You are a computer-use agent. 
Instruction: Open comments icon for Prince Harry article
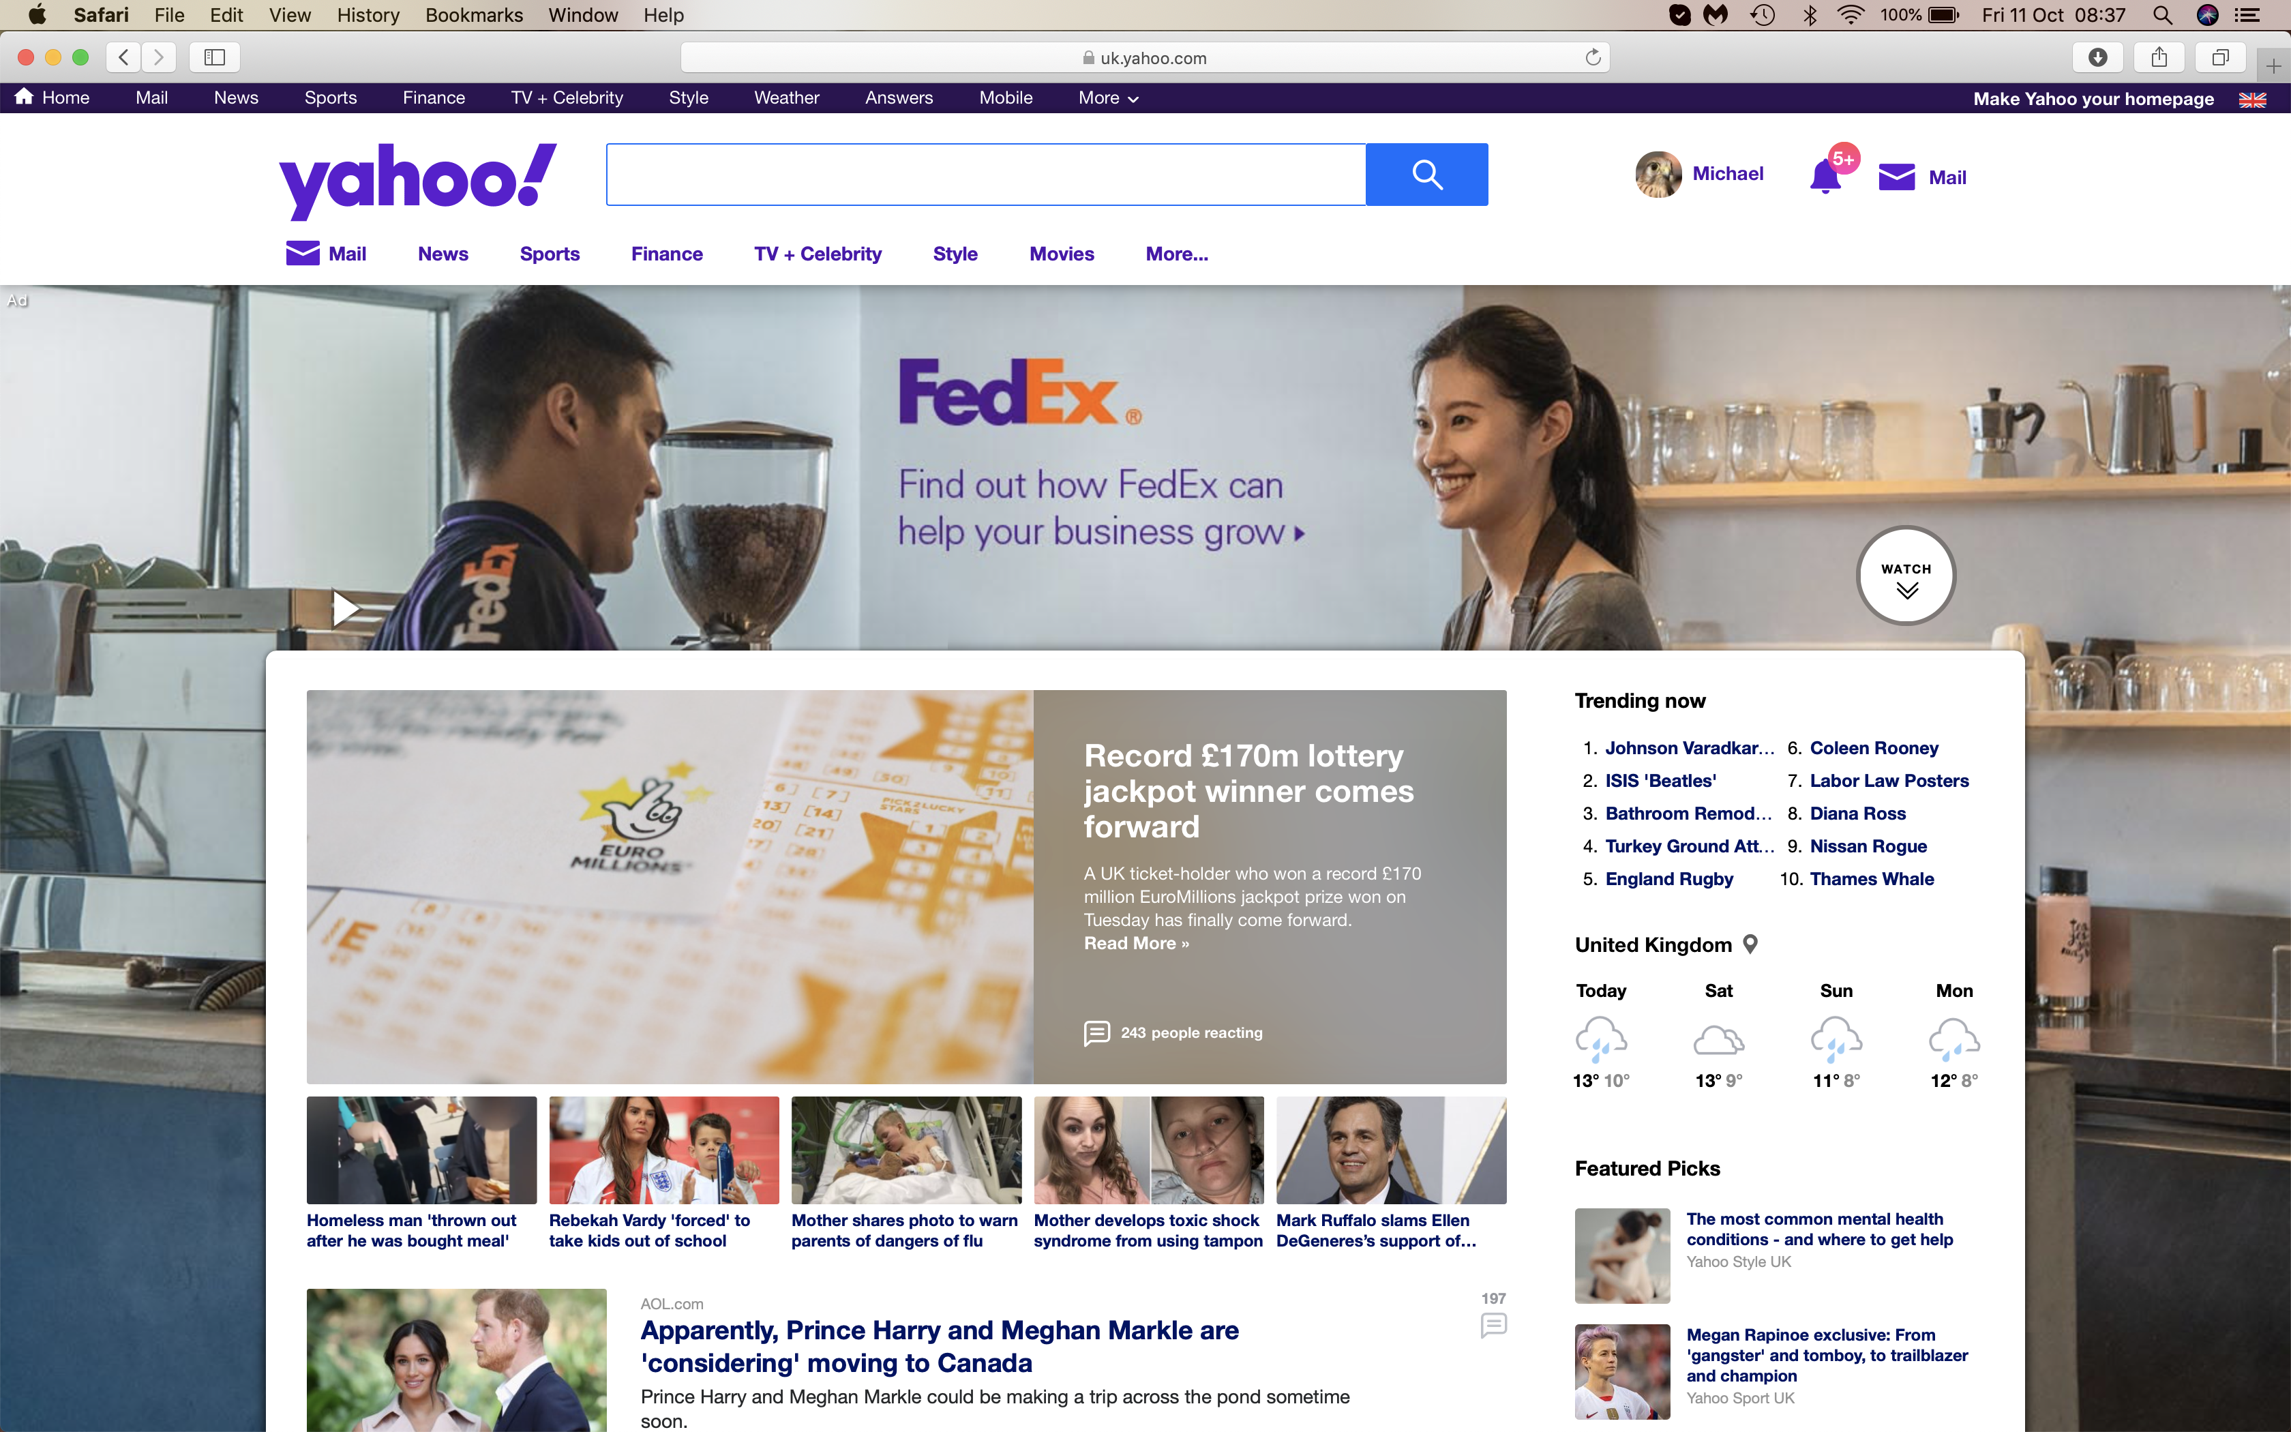coord(1494,1325)
